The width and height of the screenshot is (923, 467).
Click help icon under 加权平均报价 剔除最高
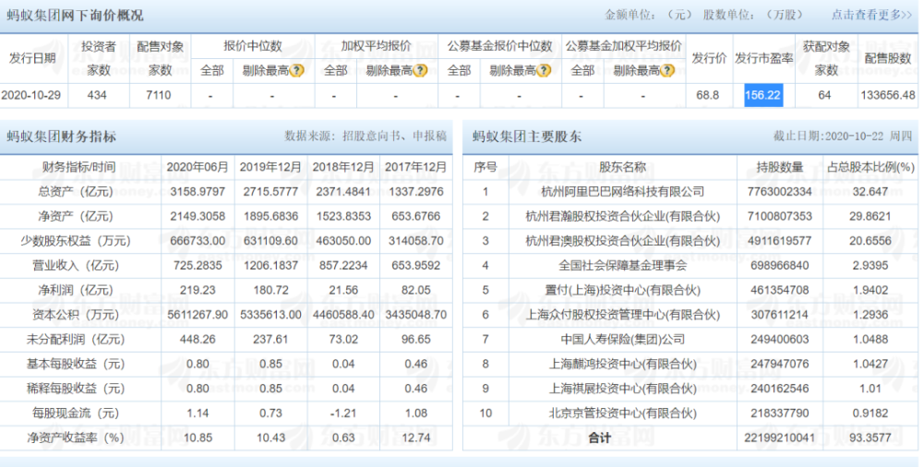(x=420, y=71)
